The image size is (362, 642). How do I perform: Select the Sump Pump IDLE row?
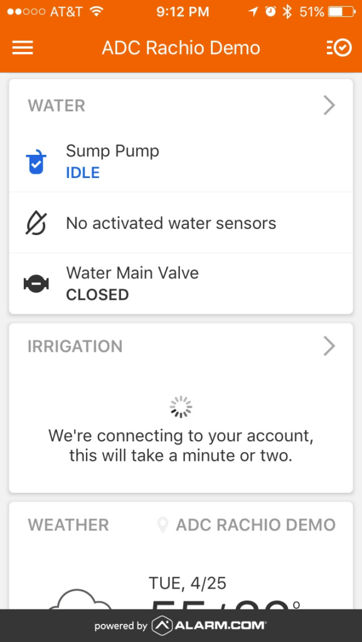point(181,162)
